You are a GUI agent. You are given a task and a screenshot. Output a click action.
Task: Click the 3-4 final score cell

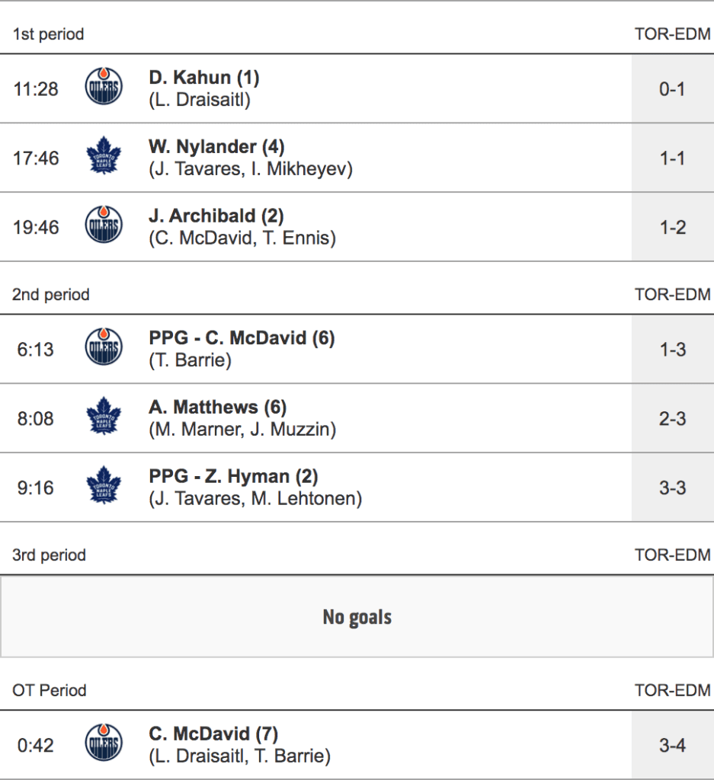(672, 745)
